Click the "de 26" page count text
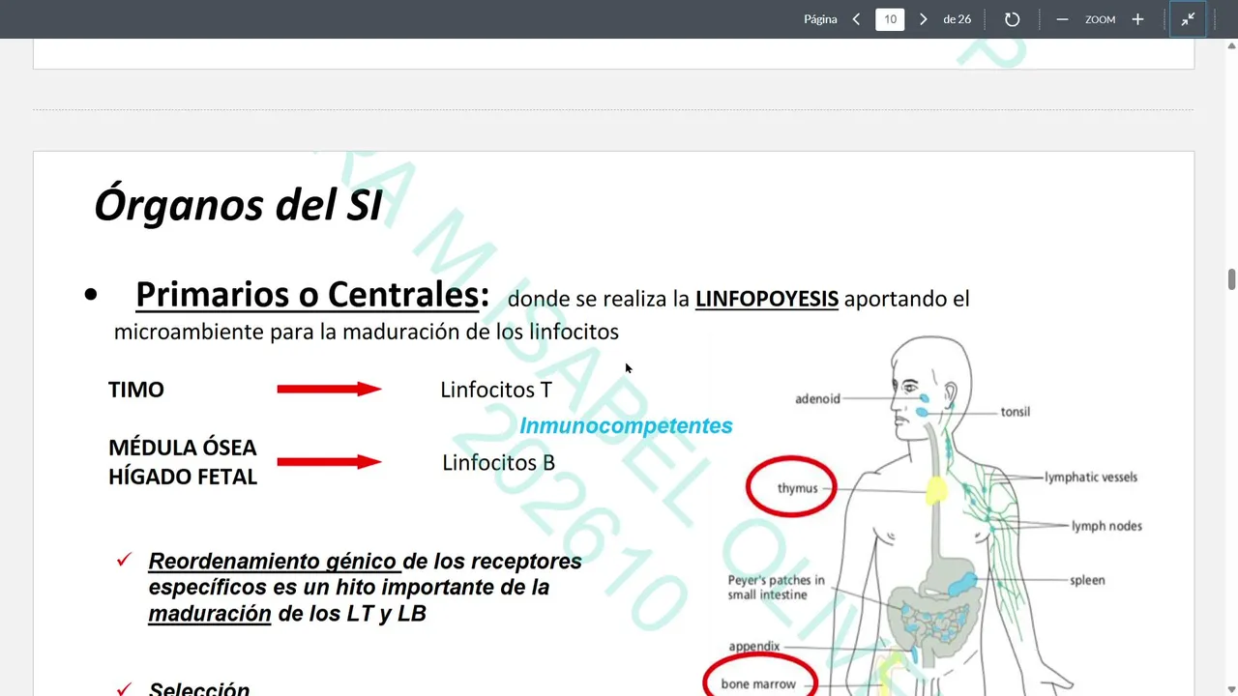 [958, 19]
